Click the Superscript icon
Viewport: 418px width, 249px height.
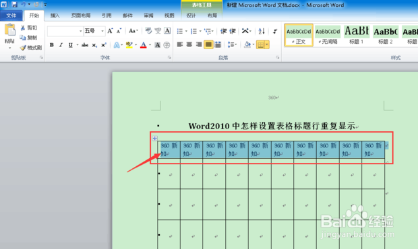[103, 45]
